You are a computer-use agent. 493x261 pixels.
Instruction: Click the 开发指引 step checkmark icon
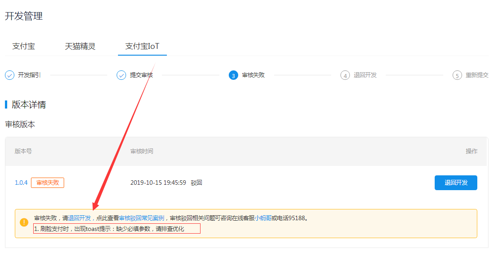click(x=10, y=75)
